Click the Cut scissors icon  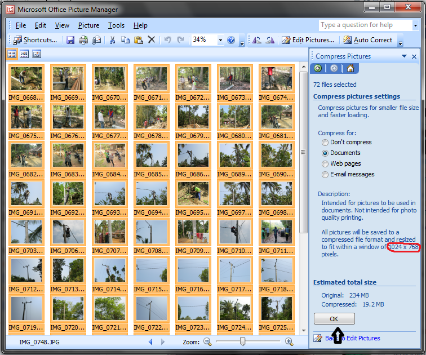coord(112,40)
